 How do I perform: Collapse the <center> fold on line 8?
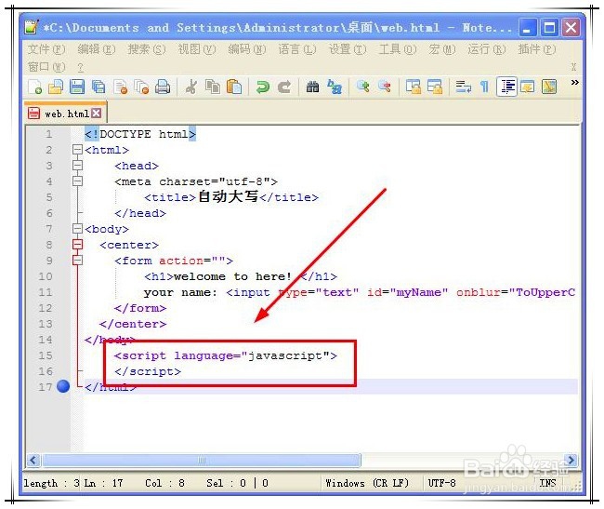(x=77, y=245)
